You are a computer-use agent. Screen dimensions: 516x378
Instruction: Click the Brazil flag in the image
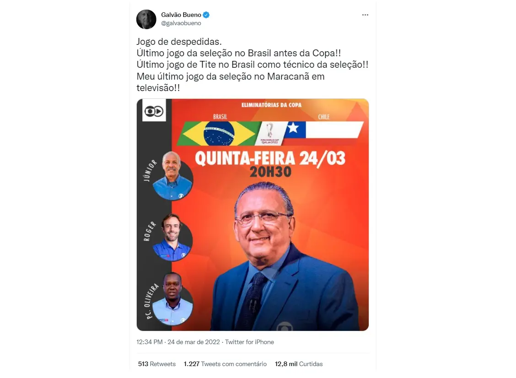[219, 134]
